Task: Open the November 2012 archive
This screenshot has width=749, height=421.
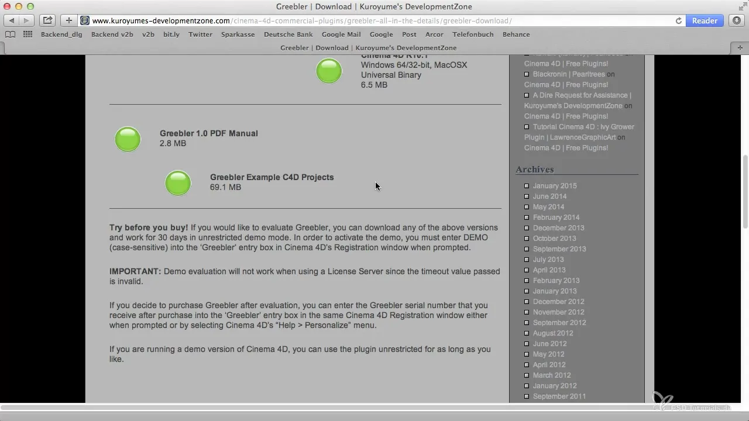Action: tap(558, 312)
